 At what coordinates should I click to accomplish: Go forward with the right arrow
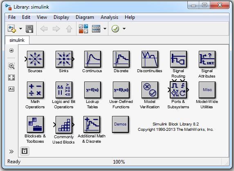click(56, 29)
